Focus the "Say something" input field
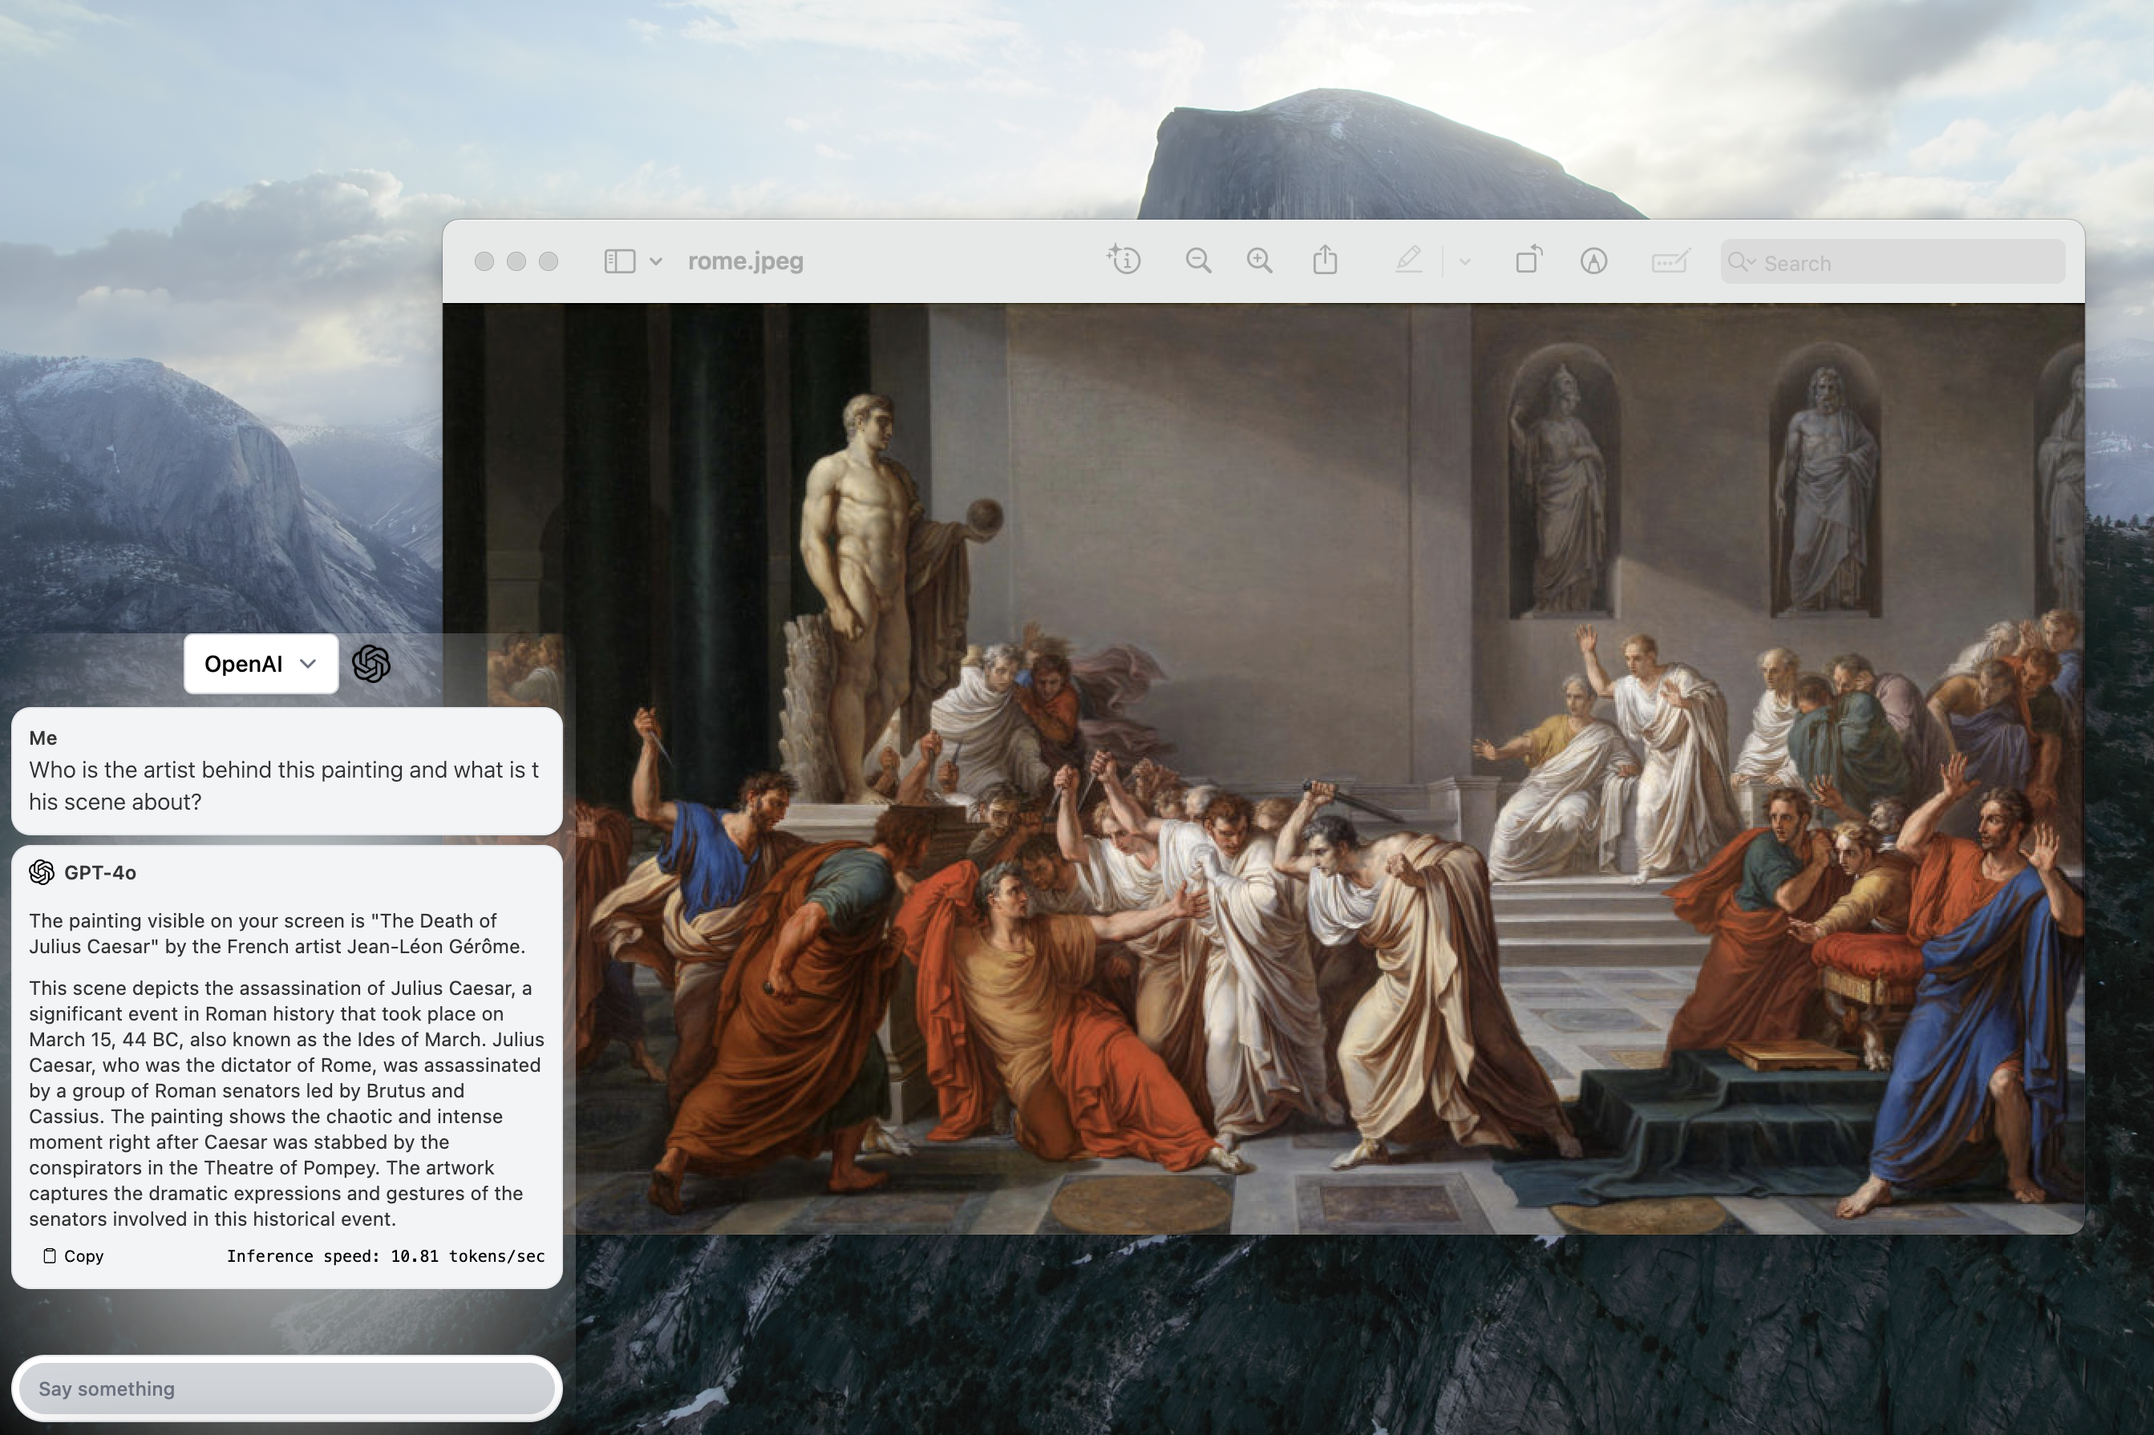 point(286,1389)
